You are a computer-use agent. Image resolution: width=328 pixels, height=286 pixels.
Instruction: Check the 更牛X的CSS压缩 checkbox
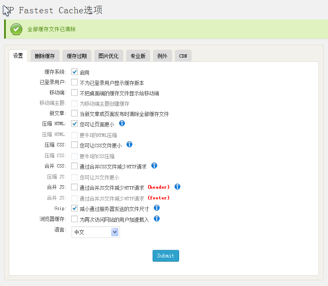pyautogui.click(x=74, y=156)
